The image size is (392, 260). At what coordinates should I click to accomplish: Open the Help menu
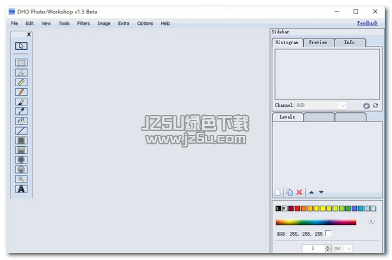pos(165,23)
